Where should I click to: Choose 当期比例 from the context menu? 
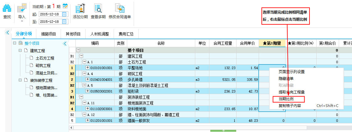(285, 99)
